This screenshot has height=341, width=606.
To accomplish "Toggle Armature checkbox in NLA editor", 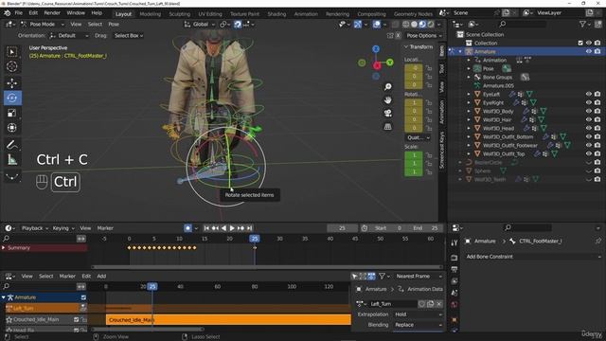I will coord(83,297).
